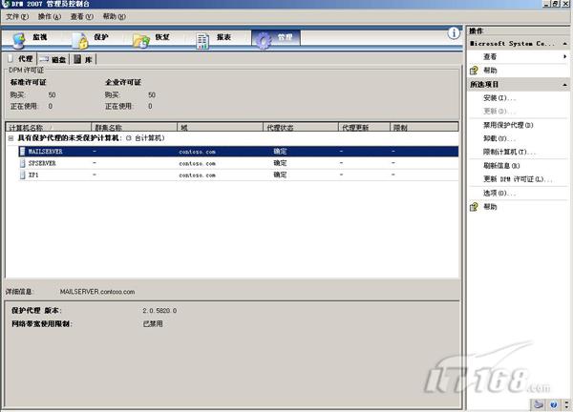The width and height of the screenshot is (573, 412).
Task: Click 选项(O)... action link
Action: point(499,193)
